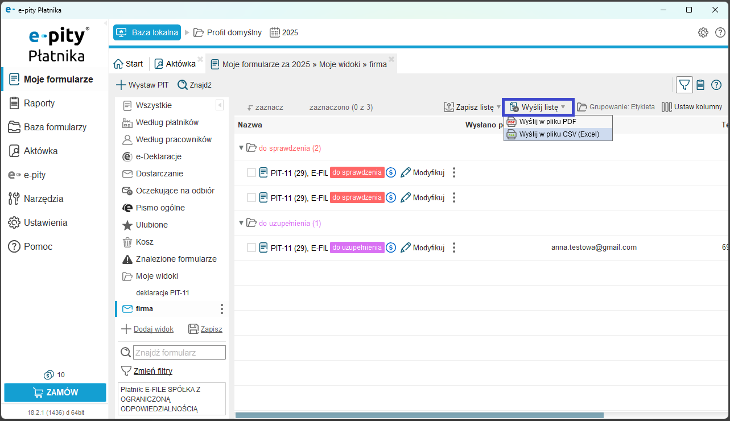Open the settings gear in top right

coord(703,32)
